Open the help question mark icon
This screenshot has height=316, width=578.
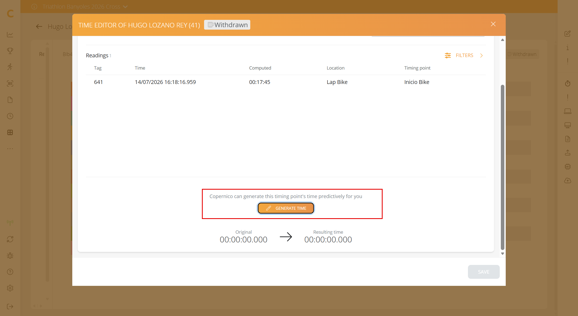point(10,272)
